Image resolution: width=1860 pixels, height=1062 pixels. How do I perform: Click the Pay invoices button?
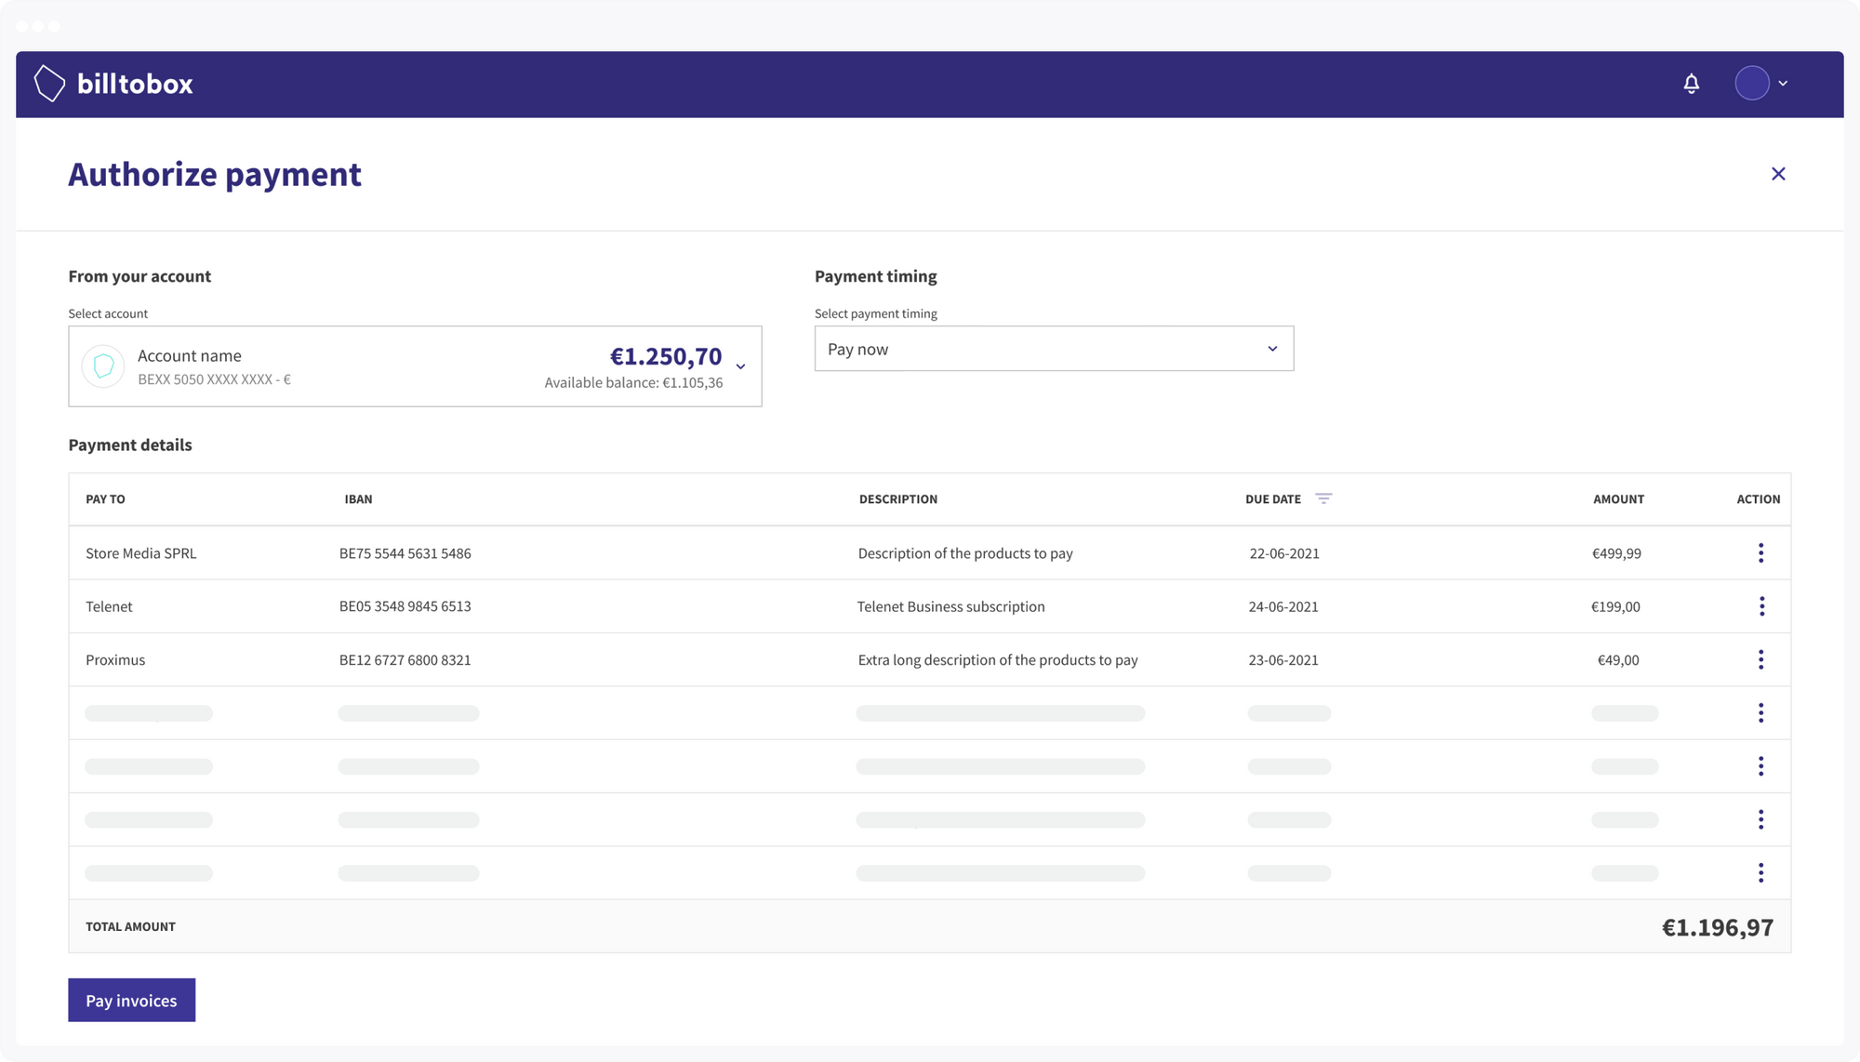click(x=131, y=1000)
